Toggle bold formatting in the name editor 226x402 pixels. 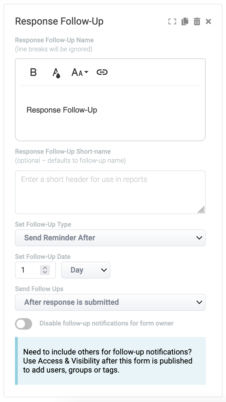pyautogui.click(x=33, y=72)
